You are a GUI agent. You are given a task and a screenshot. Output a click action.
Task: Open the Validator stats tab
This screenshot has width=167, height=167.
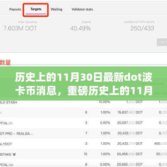tap(82, 9)
